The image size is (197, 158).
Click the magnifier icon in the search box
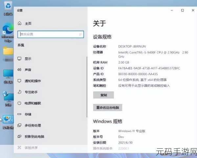click(x=80, y=34)
